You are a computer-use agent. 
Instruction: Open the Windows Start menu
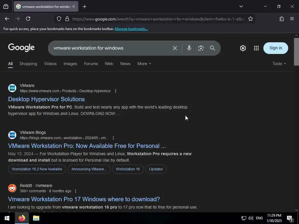(7, 218)
